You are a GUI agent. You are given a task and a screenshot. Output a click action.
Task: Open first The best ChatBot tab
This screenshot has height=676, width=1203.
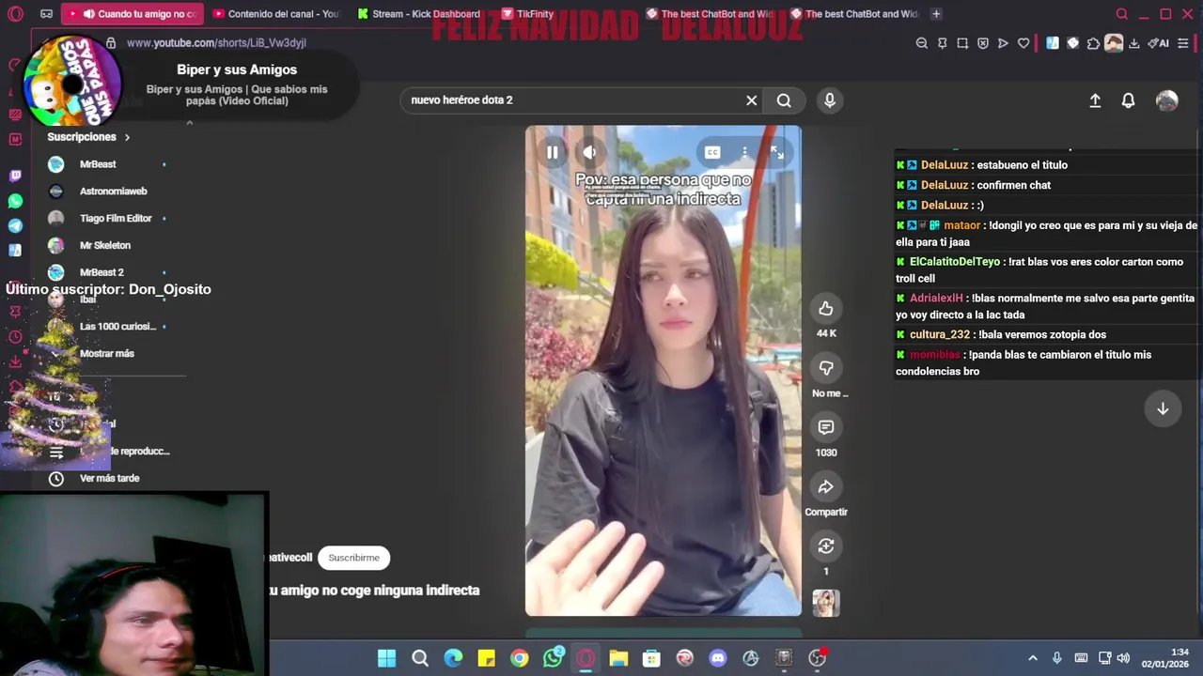click(710, 14)
